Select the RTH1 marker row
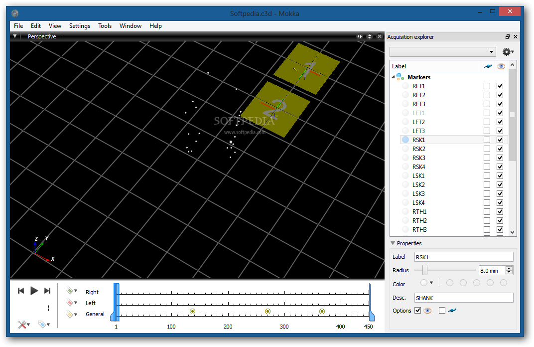The width and height of the screenshot is (534, 347). (454, 212)
